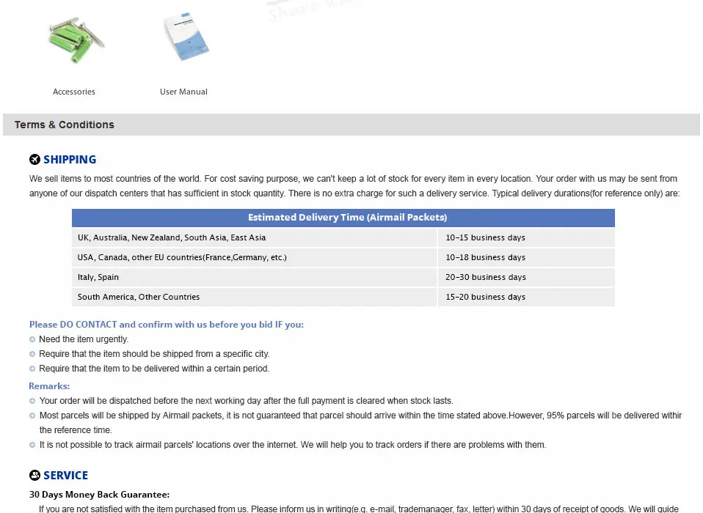Click the 'Remarks:' heading
This screenshot has width=703, height=513.
[49, 386]
